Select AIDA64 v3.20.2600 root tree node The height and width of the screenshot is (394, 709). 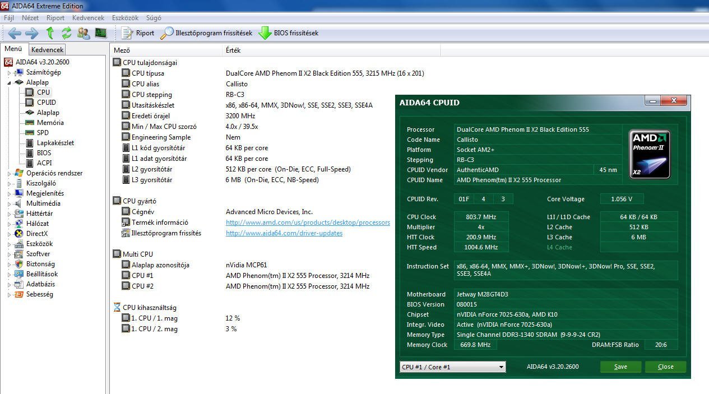click(x=43, y=62)
